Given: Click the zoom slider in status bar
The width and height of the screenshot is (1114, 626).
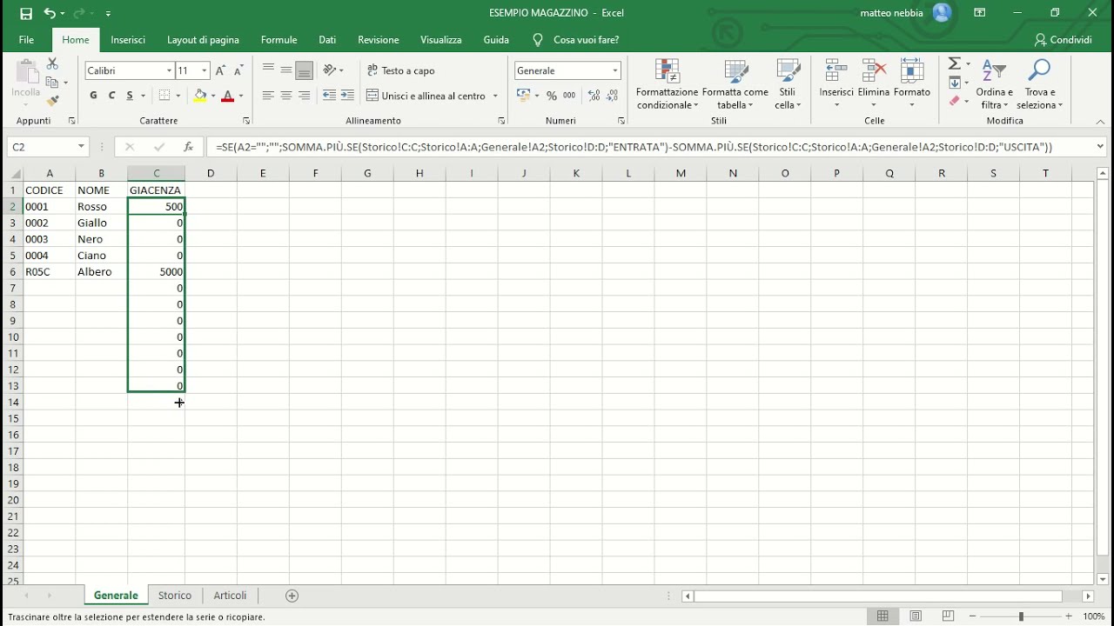Looking at the screenshot, I should (x=1022, y=616).
